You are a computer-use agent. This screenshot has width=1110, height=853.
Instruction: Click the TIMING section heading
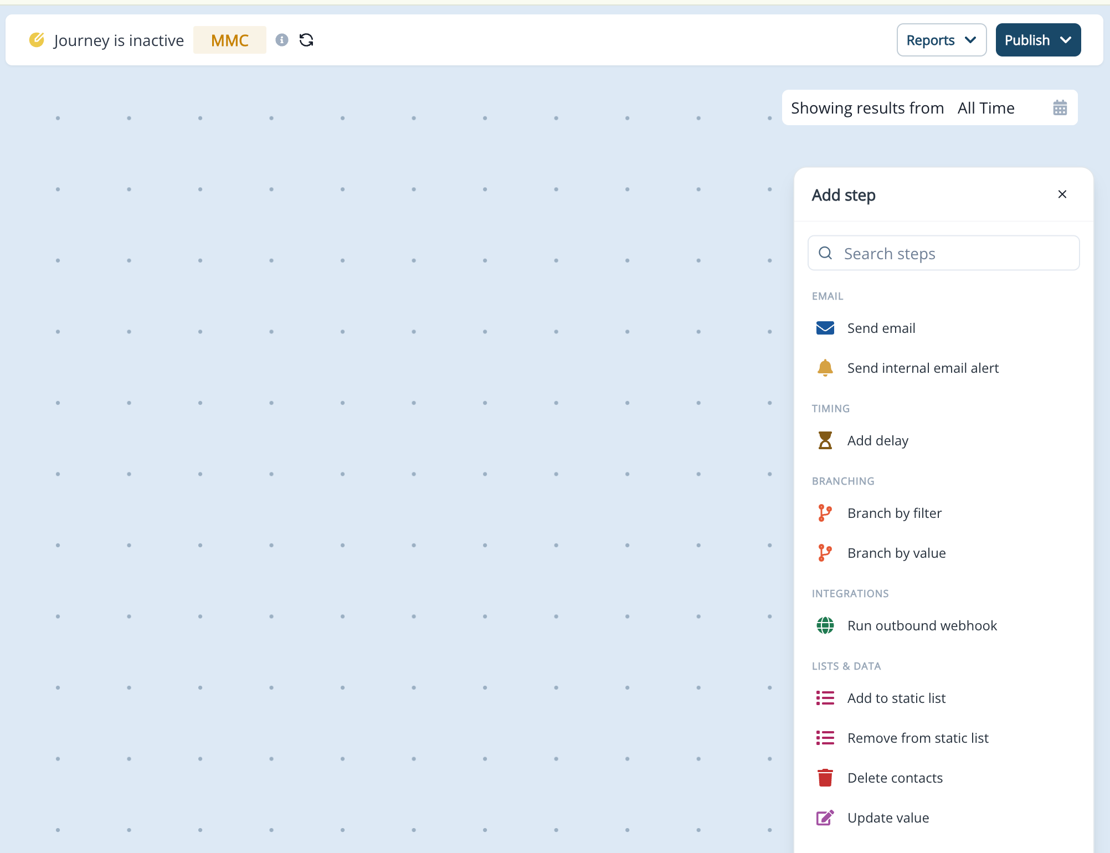point(831,409)
